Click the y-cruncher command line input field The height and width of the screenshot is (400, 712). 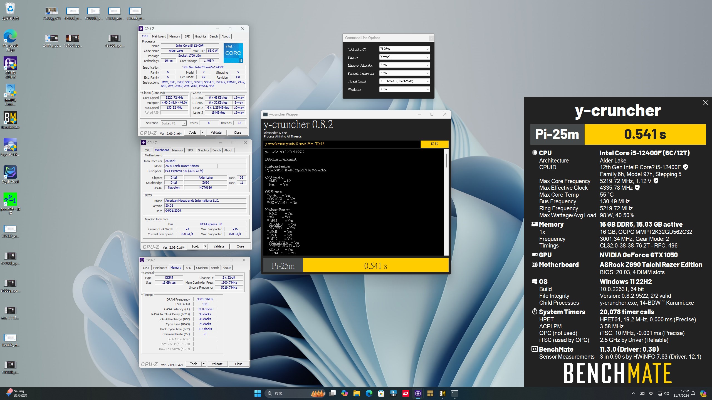point(341,144)
